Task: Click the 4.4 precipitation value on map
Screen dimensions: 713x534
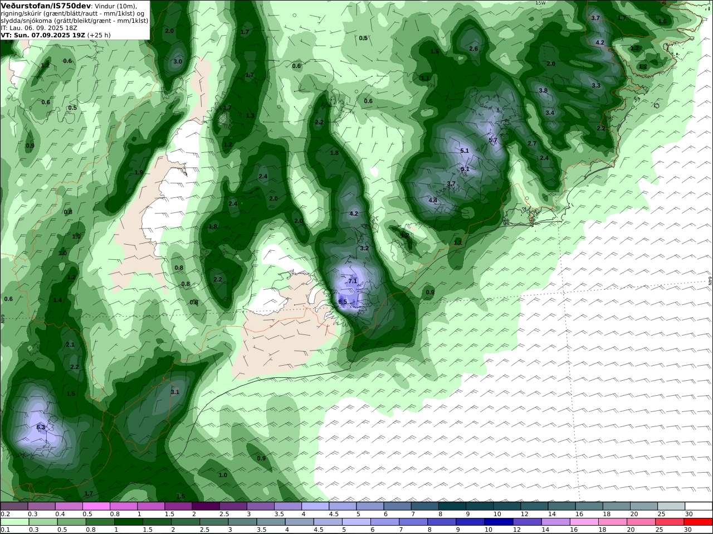Action: tap(433, 201)
